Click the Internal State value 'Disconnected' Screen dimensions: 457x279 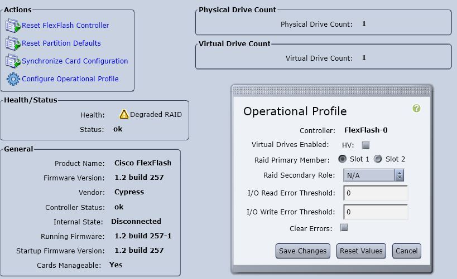point(136,222)
